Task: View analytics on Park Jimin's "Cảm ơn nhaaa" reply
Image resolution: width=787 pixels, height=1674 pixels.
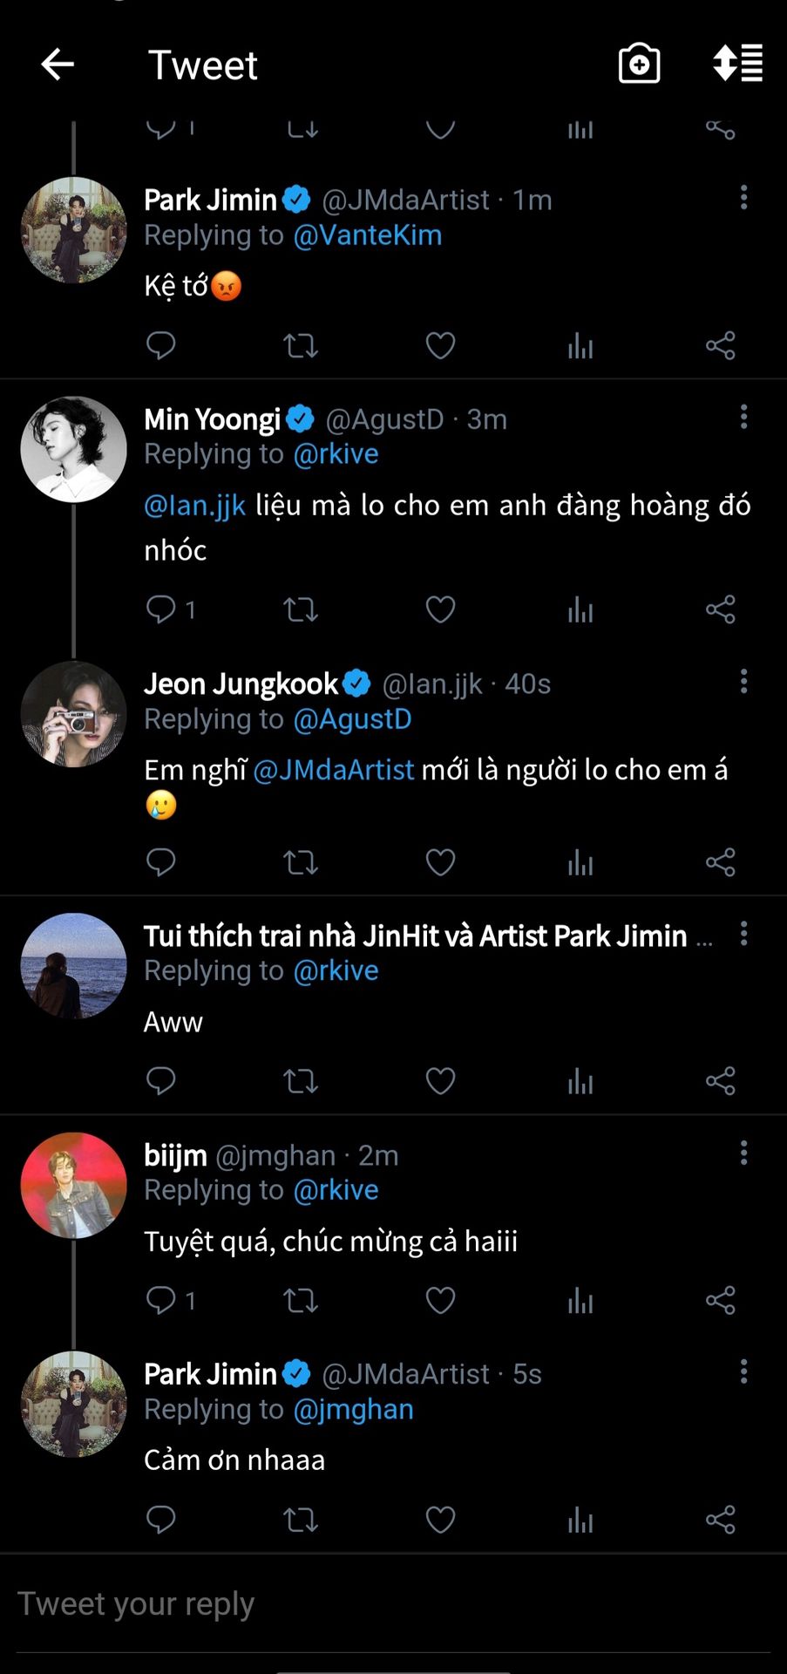Action: [580, 1520]
